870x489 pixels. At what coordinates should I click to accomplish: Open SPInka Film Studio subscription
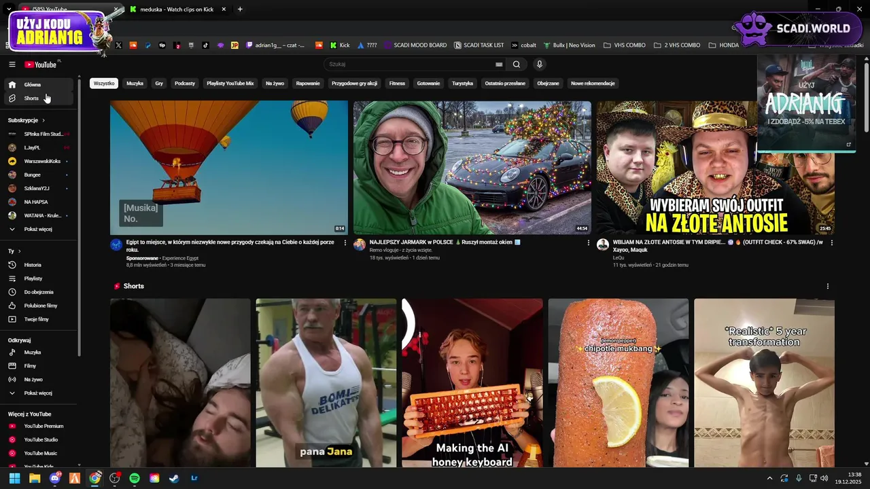pyautogui.click(x=39, y=134)
